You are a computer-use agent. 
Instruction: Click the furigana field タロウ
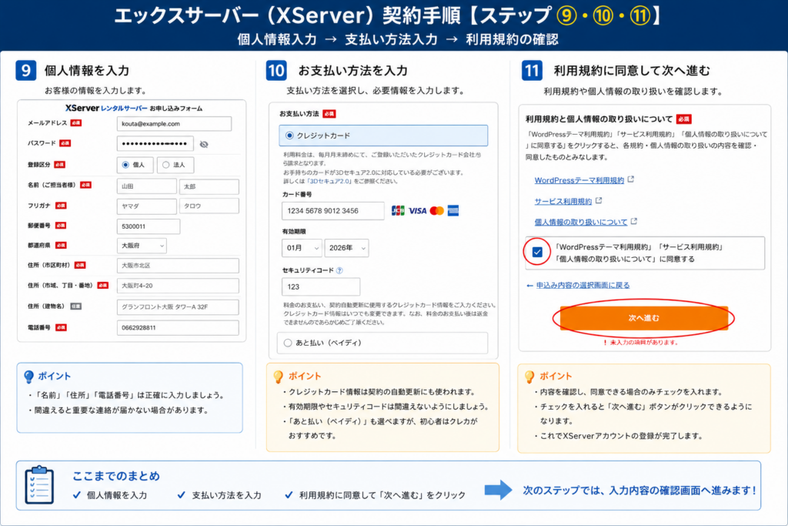click(209, 206)
